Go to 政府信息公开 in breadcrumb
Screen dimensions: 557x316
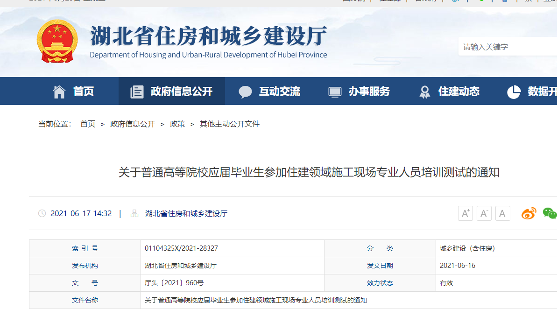[x=133, y=124]
